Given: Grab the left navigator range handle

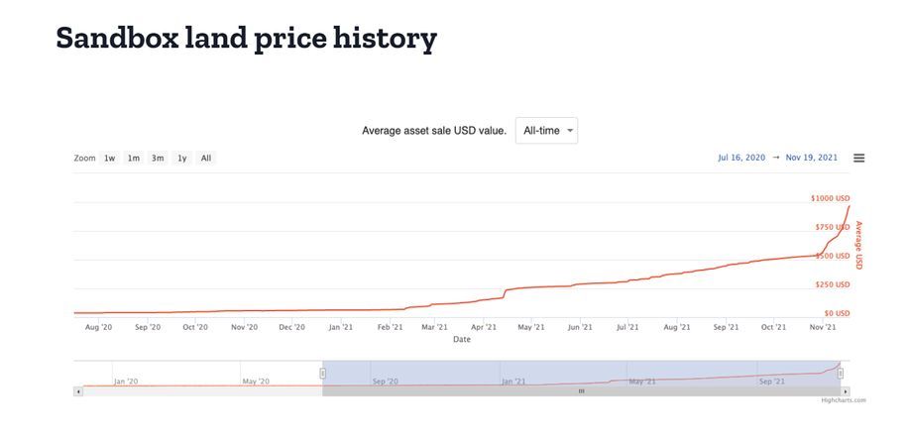Looking at the screenshot, I should pyautogui.click(x=322, y=374).
